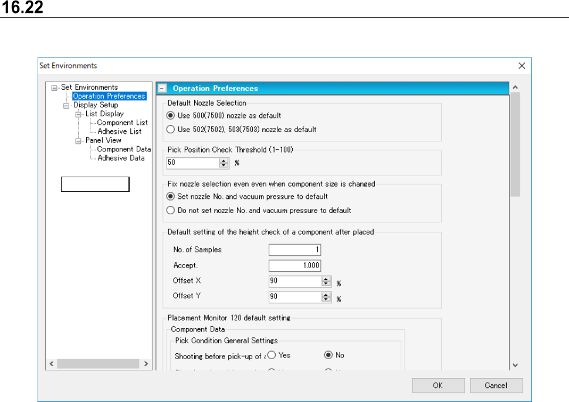Click Cancel to discard changes

[496, 386]
